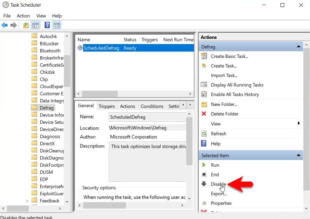Image resolution: width=310 pixels, height=219 pixels.
Task: Click the task Name input field
Action: pyautogui.click(x=147, y=117)
